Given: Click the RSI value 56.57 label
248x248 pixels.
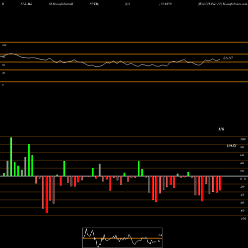Looking at the screenshot, I should 228,58.
